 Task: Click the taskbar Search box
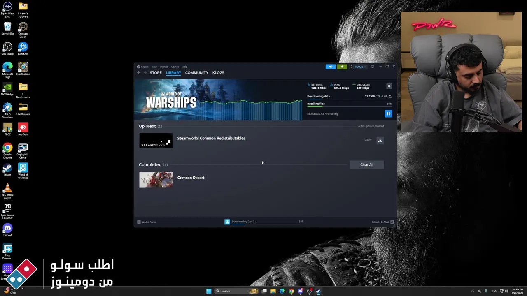pos(237,291)
